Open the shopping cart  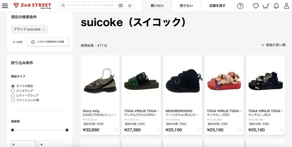click(266, 6)
